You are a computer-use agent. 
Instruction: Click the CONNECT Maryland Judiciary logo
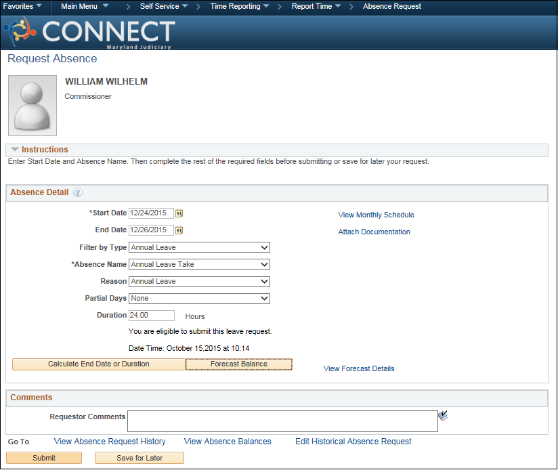[89, 33]
